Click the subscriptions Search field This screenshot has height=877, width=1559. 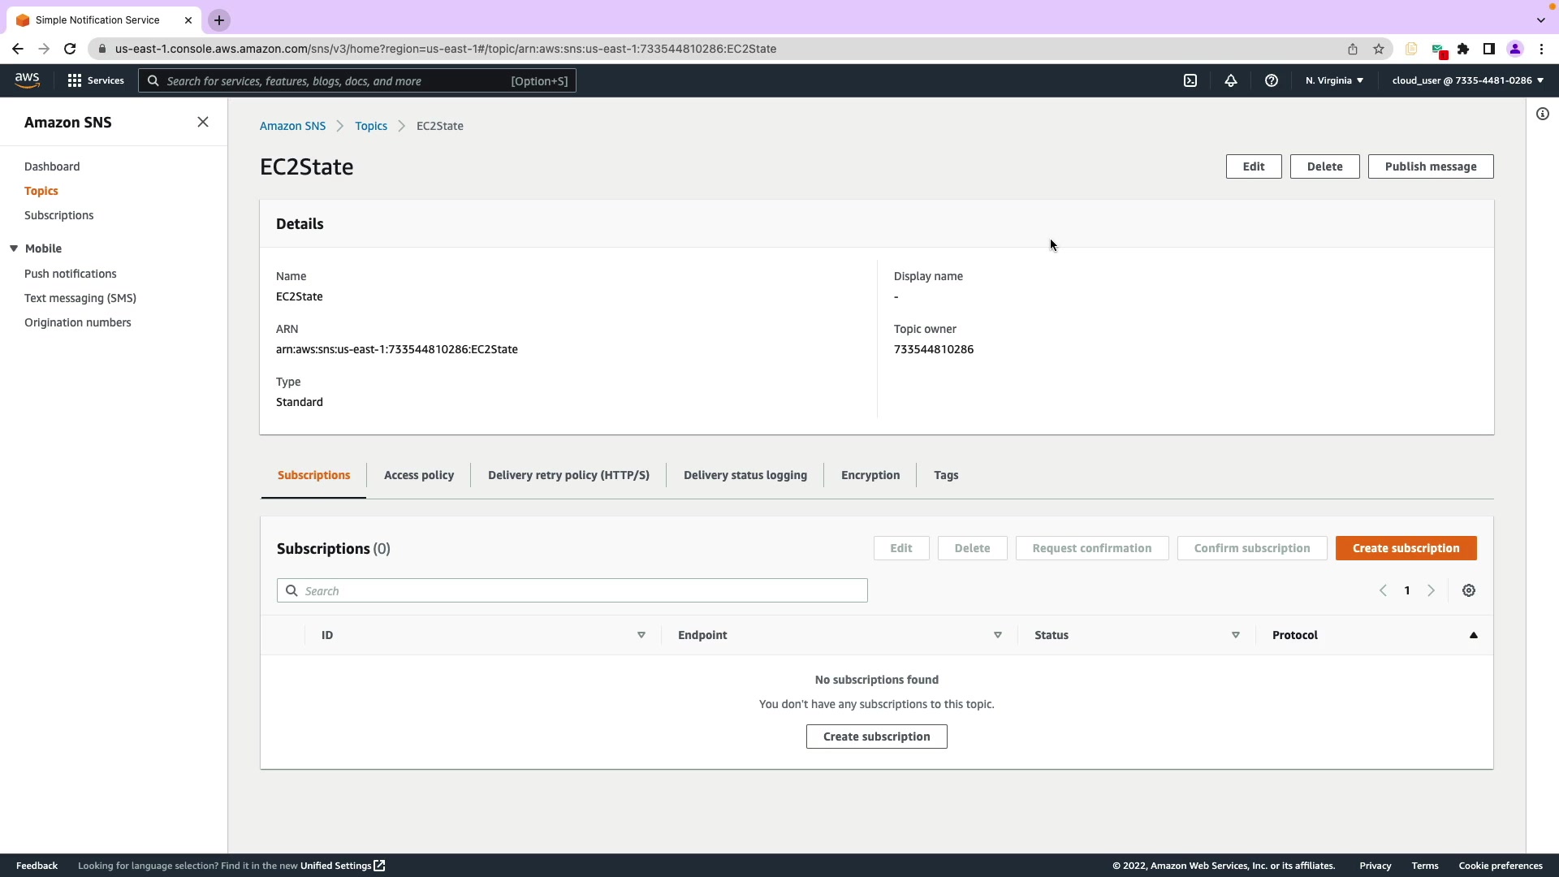click(x=572, y=590)
